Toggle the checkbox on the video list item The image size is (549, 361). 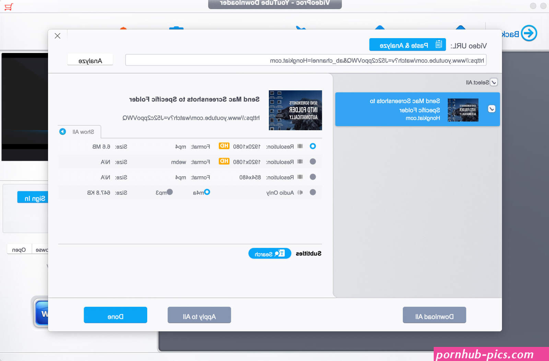[492, 109]
